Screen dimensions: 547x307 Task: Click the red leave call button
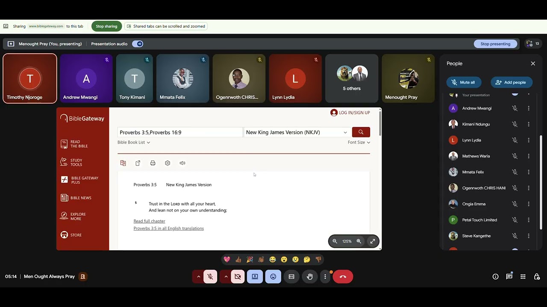[343, 277]
